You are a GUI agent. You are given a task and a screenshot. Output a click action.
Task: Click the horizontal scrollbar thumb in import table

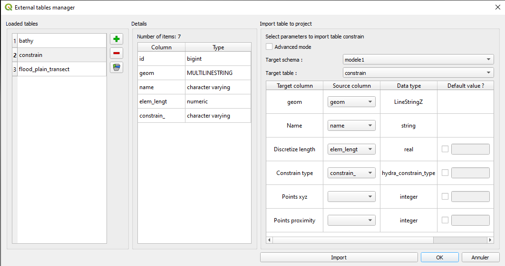(x=353, y=240)
